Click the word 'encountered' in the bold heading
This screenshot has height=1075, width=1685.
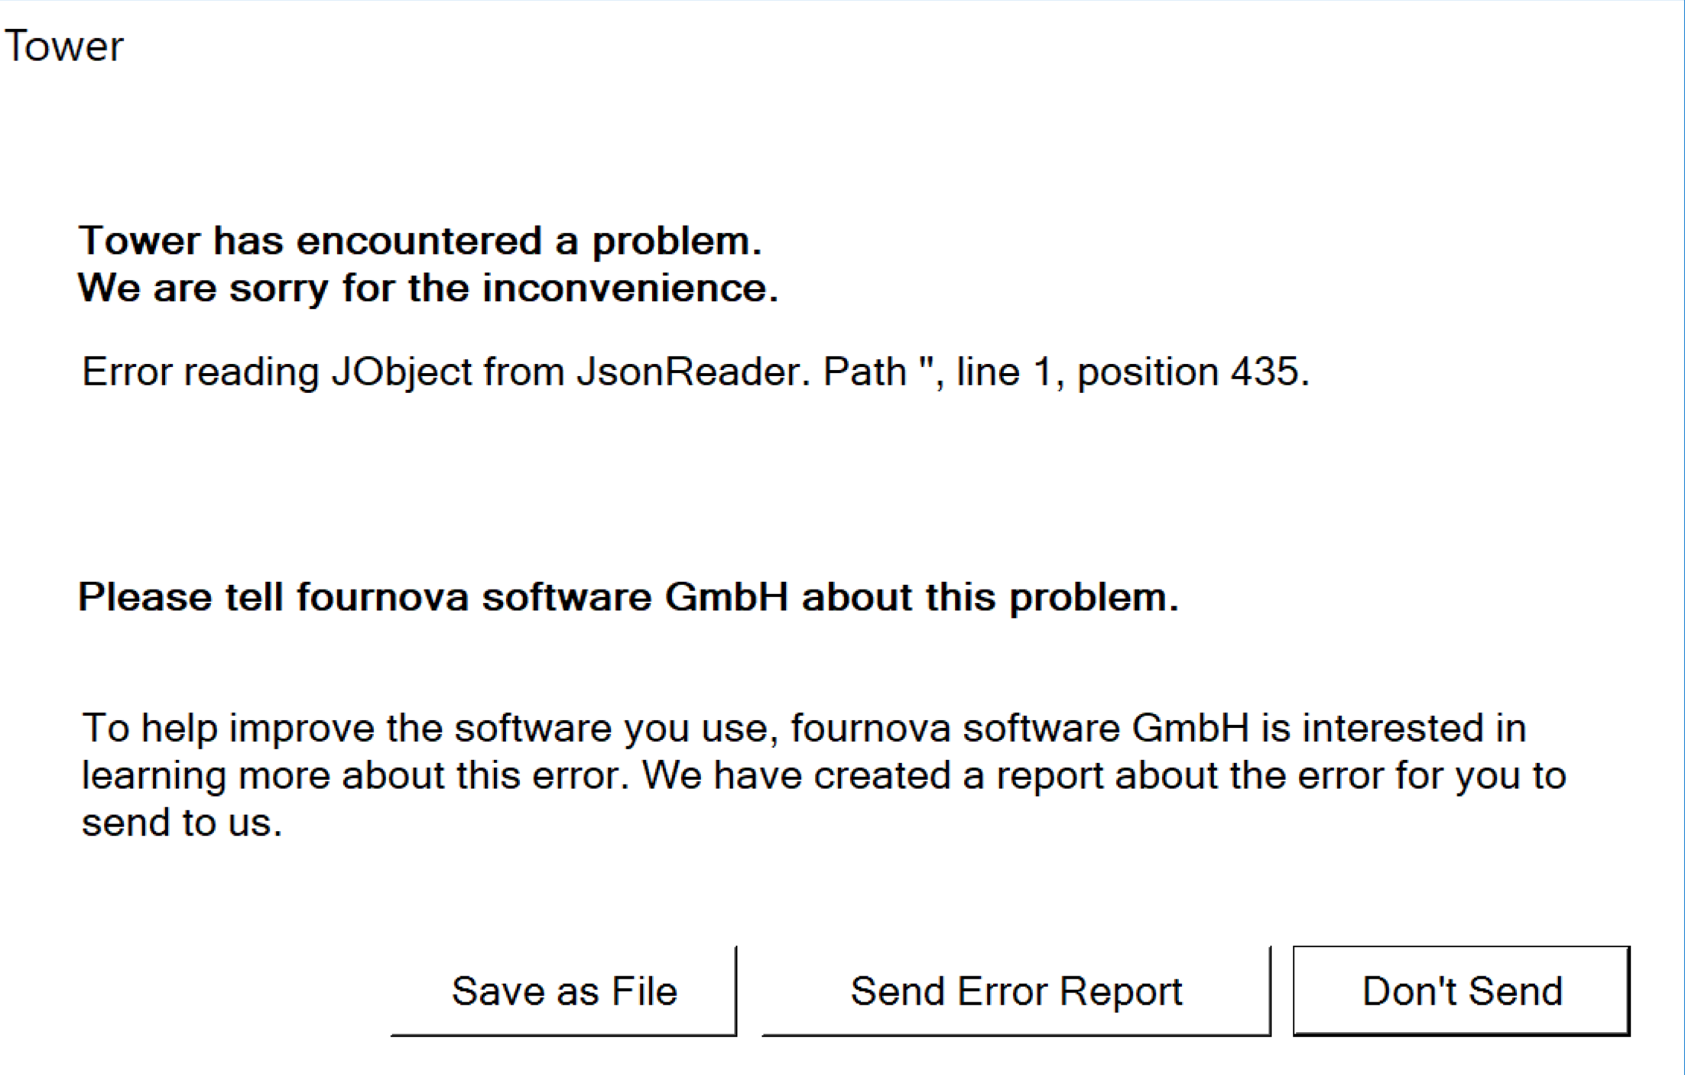click(x=419, y=241)
